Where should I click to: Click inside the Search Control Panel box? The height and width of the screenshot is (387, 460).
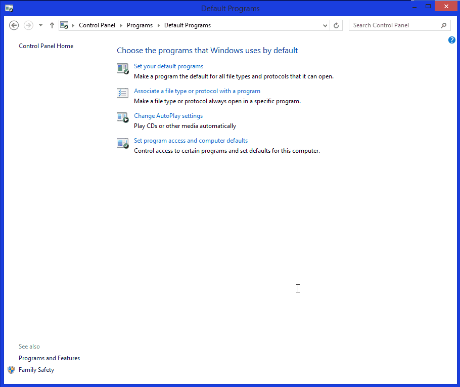tap(394, 25)
